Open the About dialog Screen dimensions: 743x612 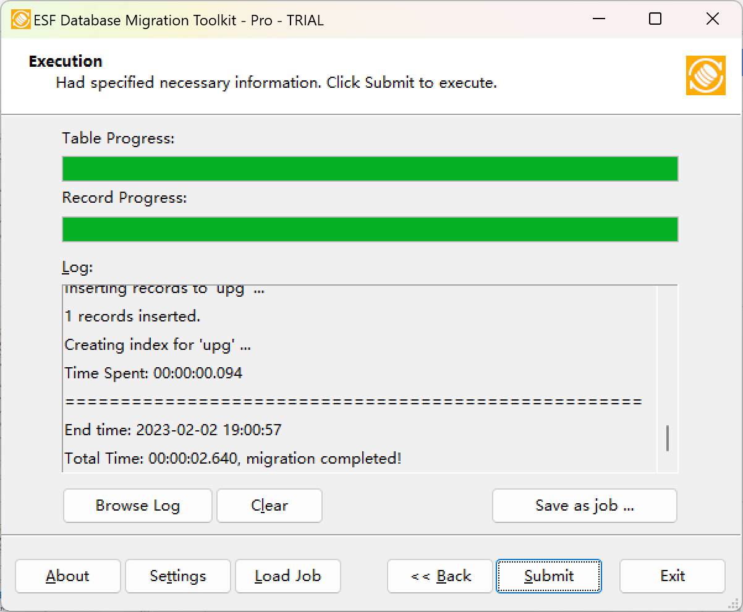tap(67, 576)
